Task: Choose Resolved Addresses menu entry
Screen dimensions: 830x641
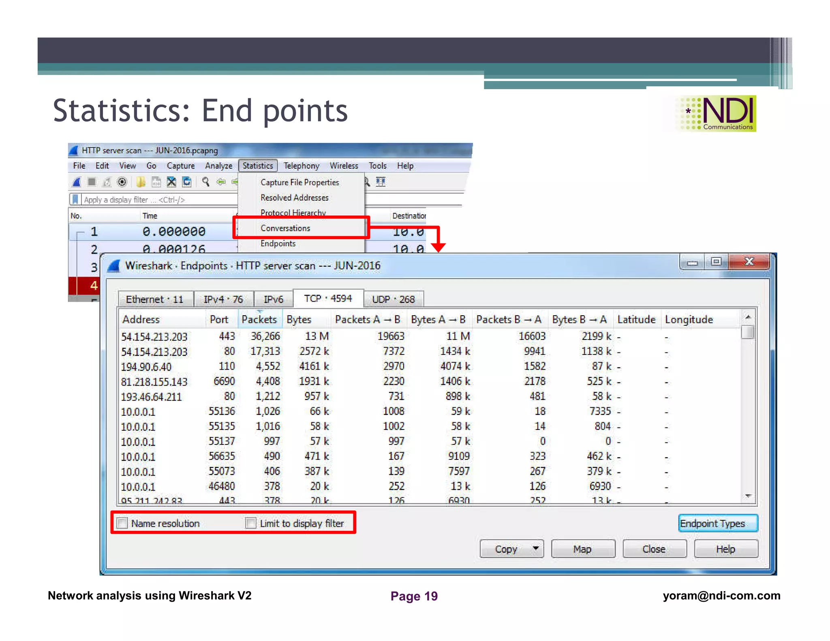Action: (295, 198)
